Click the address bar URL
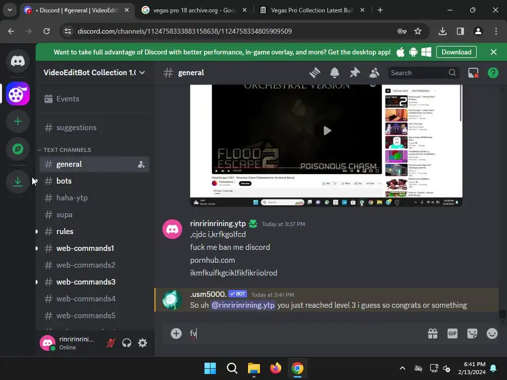This screenshot has width=507, height=380. pyautogui.click(x=185, y=31)
